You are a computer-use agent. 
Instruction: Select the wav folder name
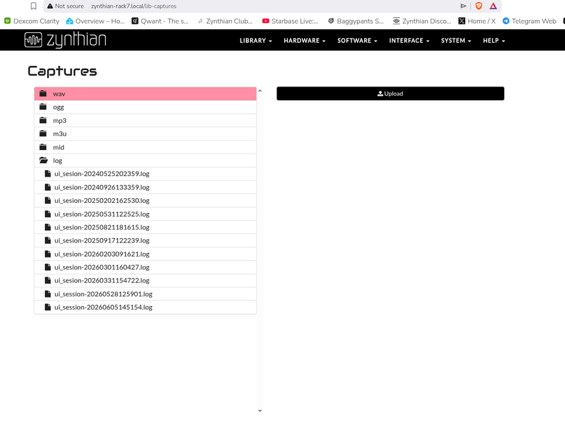pyautogui.click(x=59, y=94)
